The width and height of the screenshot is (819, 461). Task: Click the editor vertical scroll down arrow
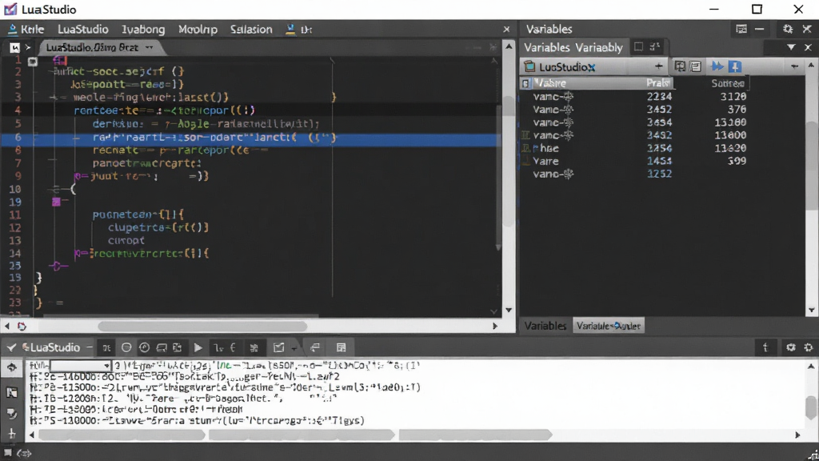[509, 310]
